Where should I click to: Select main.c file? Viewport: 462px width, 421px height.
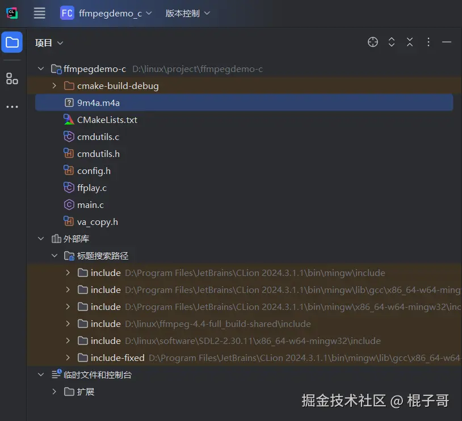pos(90,205)
